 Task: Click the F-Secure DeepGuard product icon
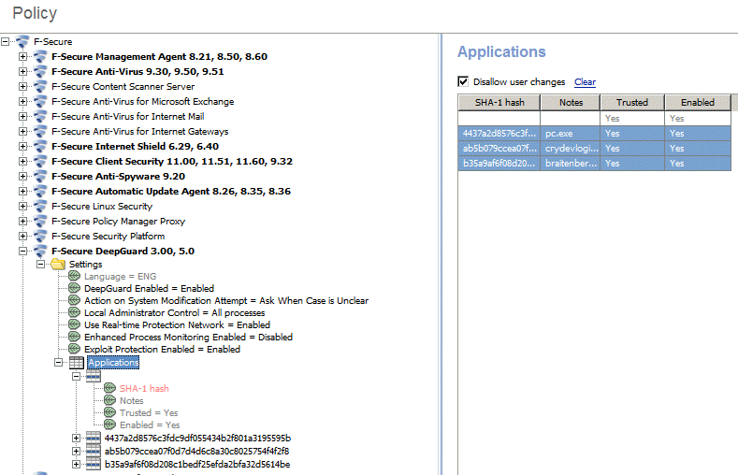click(x=40, y=252)
